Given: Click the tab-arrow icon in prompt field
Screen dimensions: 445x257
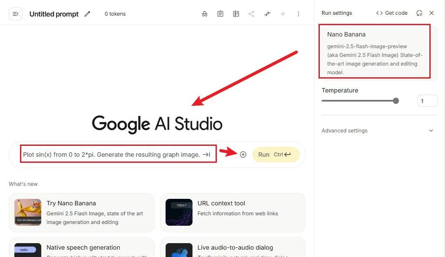Looking at the screenshot, I should pyautogui.click(x=206, y=155).
